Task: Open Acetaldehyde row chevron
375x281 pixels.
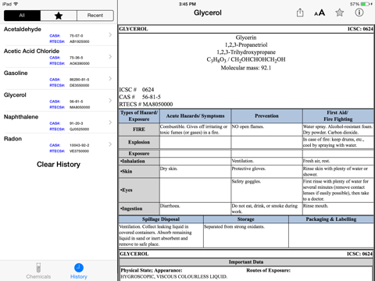Action: click(x=110, y=34)
